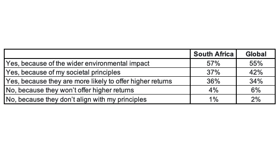Select the Global column header
The height and width of the screenshot is (153, 279).
click(x=256, y=54)
